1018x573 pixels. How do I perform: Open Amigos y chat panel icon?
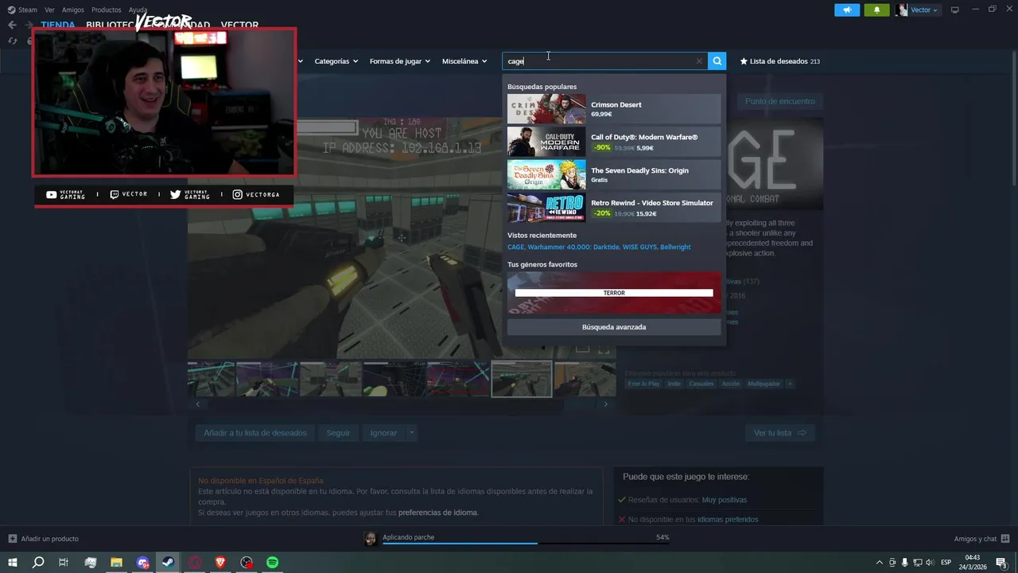(1004, 539)
